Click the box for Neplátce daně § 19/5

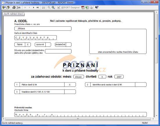coord(70,92)
